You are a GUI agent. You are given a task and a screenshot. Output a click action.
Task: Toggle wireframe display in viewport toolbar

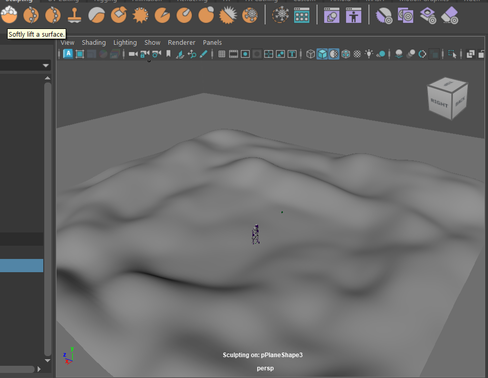pyautogui.click(x=310, y=54)
